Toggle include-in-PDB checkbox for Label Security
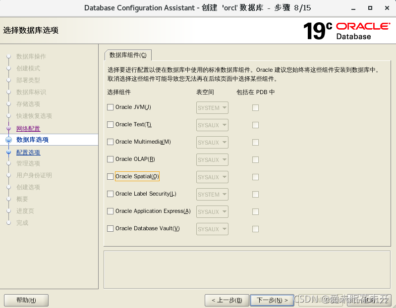396x308 pixels. tap(255, 195)
